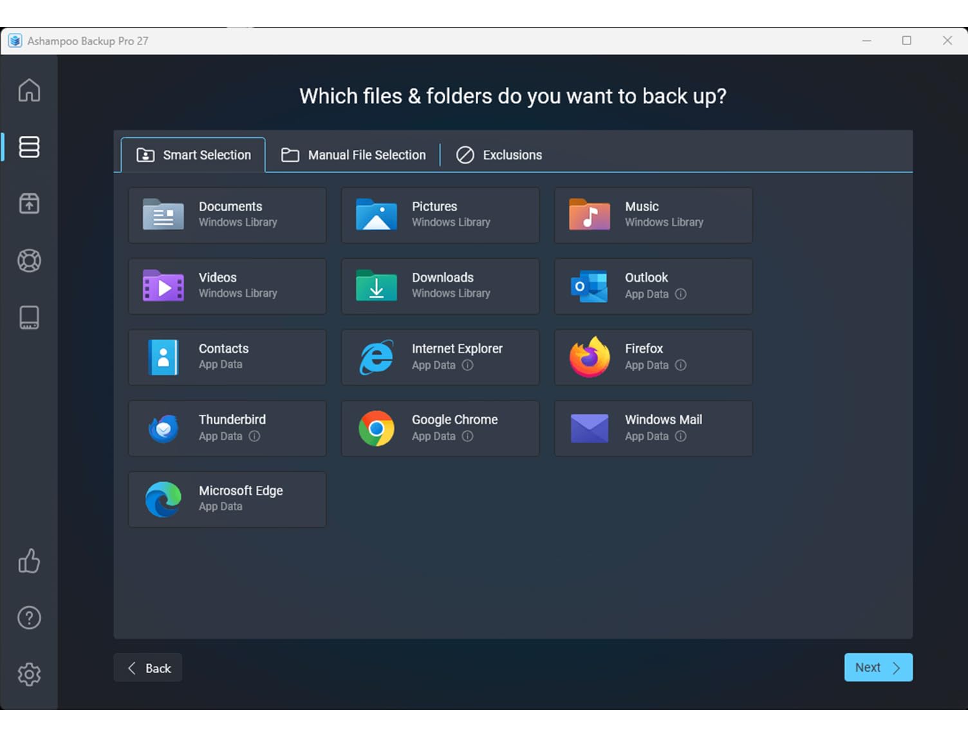This screenshot has width=968, height=737.
Task: Select the backup plans stack icon in the sidebar
Action: click(x=29, y=147)
